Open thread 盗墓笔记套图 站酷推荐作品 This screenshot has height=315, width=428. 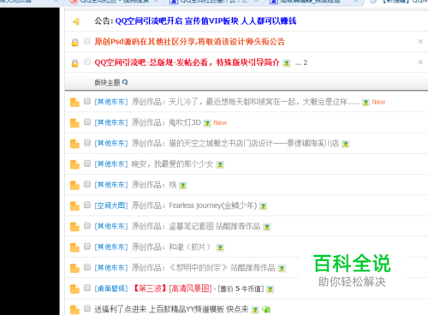coord(196,226)
